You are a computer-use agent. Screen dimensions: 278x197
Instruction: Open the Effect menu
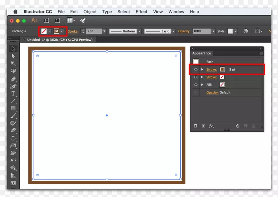pyautogui.click(x=141, y=12)
